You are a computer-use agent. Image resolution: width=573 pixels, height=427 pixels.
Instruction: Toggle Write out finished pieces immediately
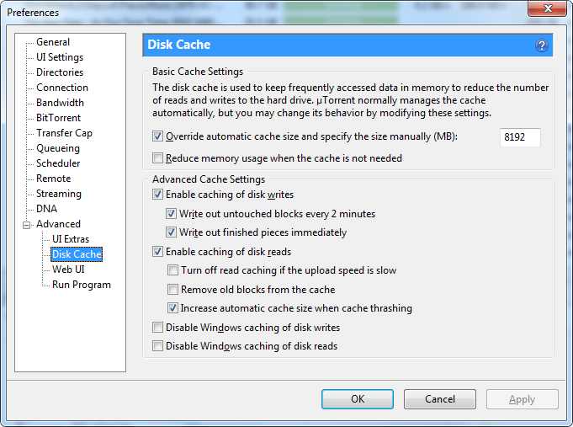[171, 232]
